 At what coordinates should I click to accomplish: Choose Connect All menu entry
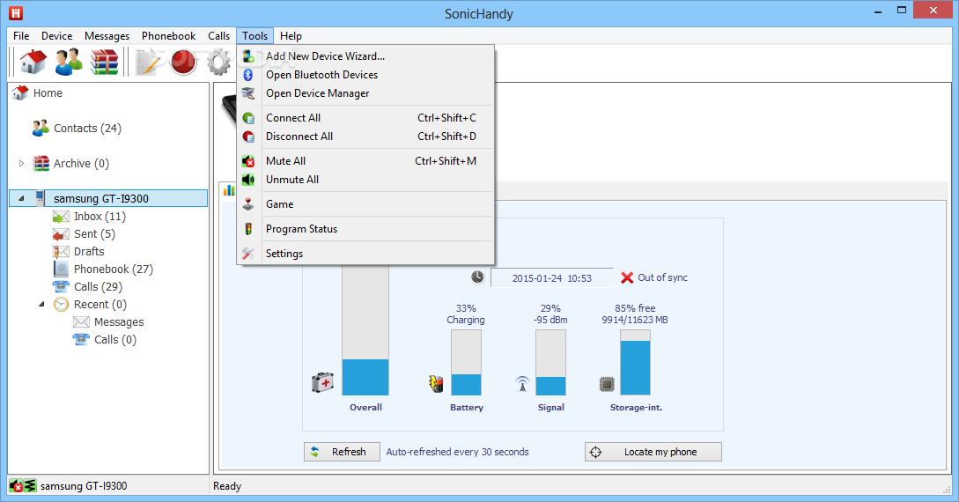tap(365, 118)
